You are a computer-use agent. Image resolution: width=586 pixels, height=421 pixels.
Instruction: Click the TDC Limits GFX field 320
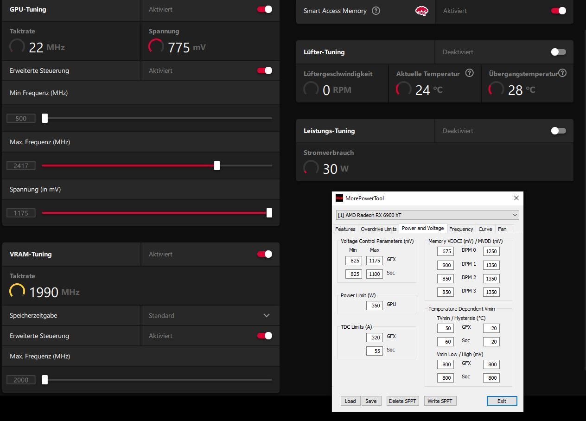pyautogui.click(x=375, y=338)
